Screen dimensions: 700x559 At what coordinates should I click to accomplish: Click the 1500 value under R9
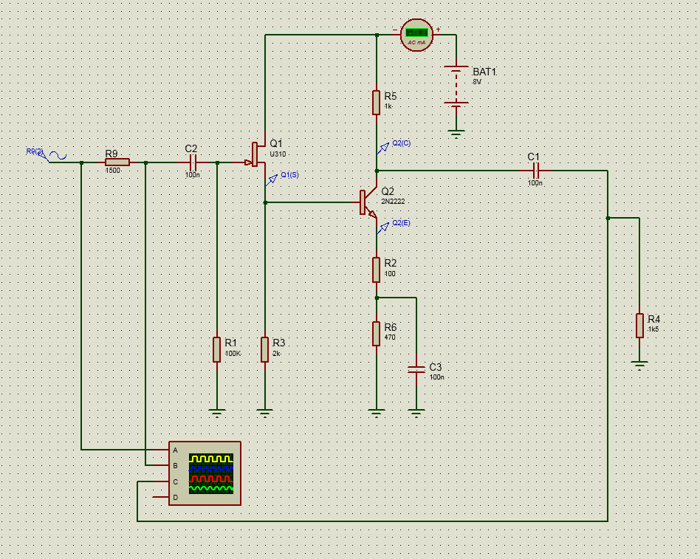[x=113, y=171]
